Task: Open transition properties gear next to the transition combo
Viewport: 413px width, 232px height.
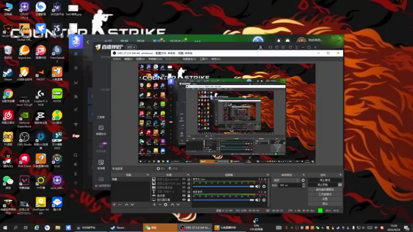Action: click(303, 180)
